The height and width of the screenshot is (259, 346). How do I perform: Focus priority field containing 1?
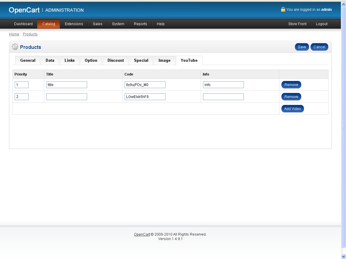point(22,85)
